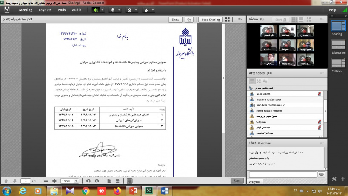The image size is (348, 196).
Task: Toggle the Sync button
Action: click(237, 181)
